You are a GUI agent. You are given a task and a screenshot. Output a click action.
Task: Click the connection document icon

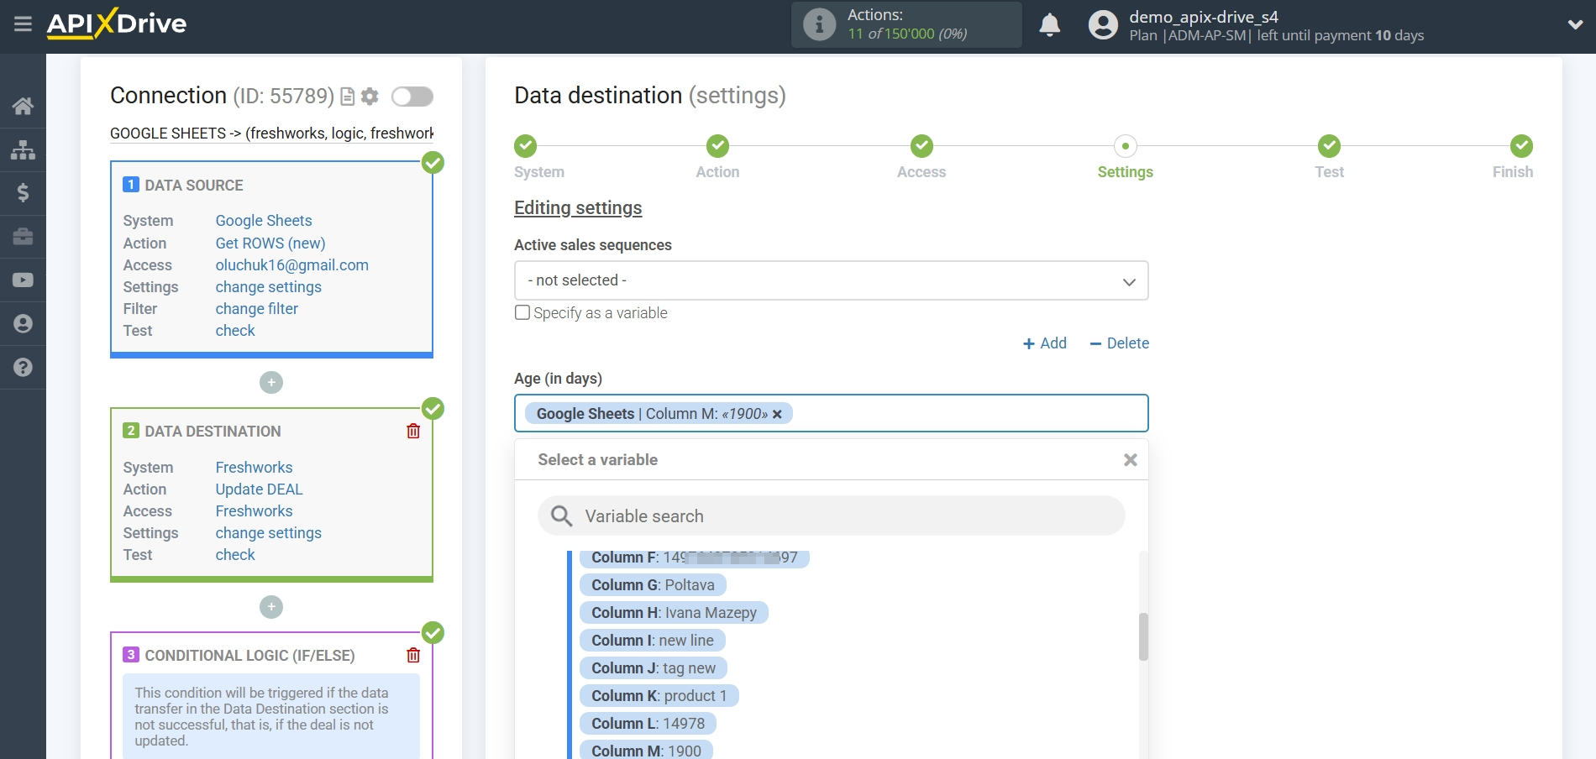pos(347,97)
